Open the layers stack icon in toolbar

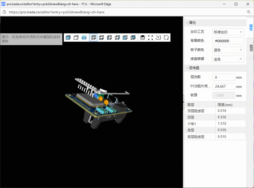pos(143,38)
